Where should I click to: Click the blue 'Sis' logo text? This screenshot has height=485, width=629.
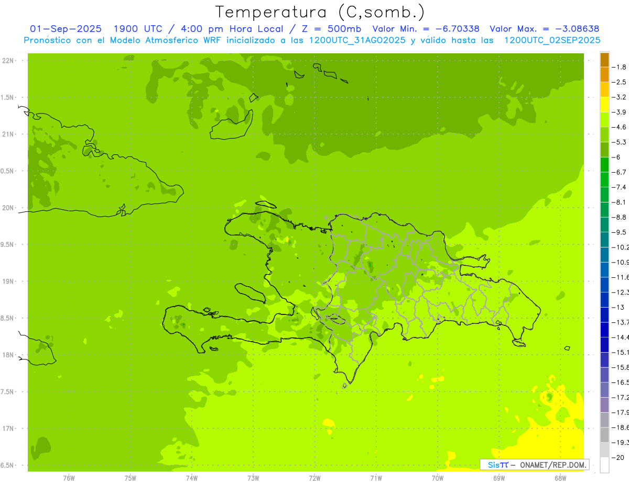[x=493, y=465]
